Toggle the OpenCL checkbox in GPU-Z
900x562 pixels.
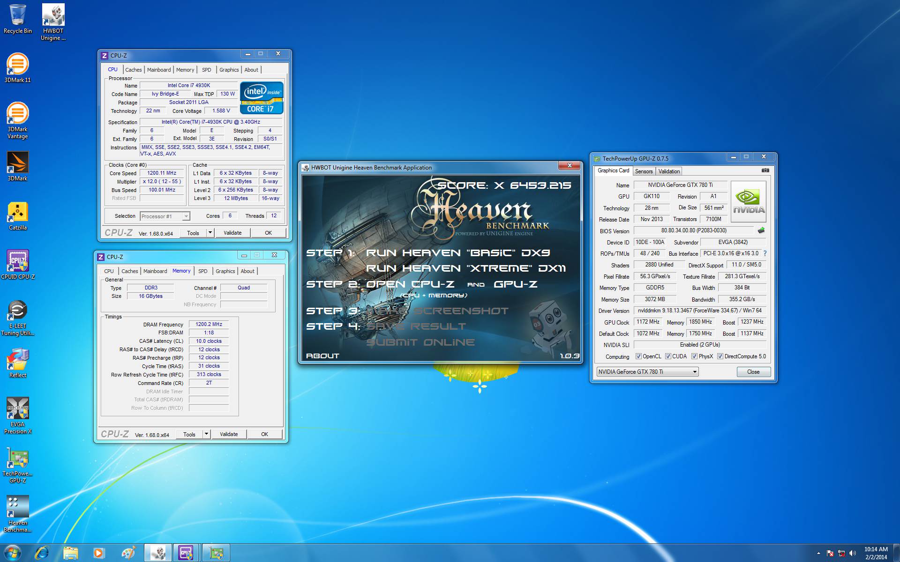pos(638,356)
